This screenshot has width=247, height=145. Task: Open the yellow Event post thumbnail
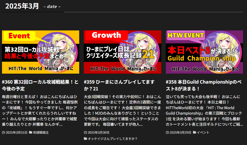point(41,52)
